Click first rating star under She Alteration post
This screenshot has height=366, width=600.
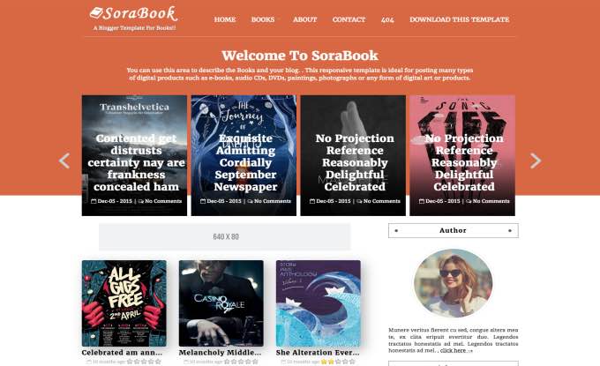point(324,362)
